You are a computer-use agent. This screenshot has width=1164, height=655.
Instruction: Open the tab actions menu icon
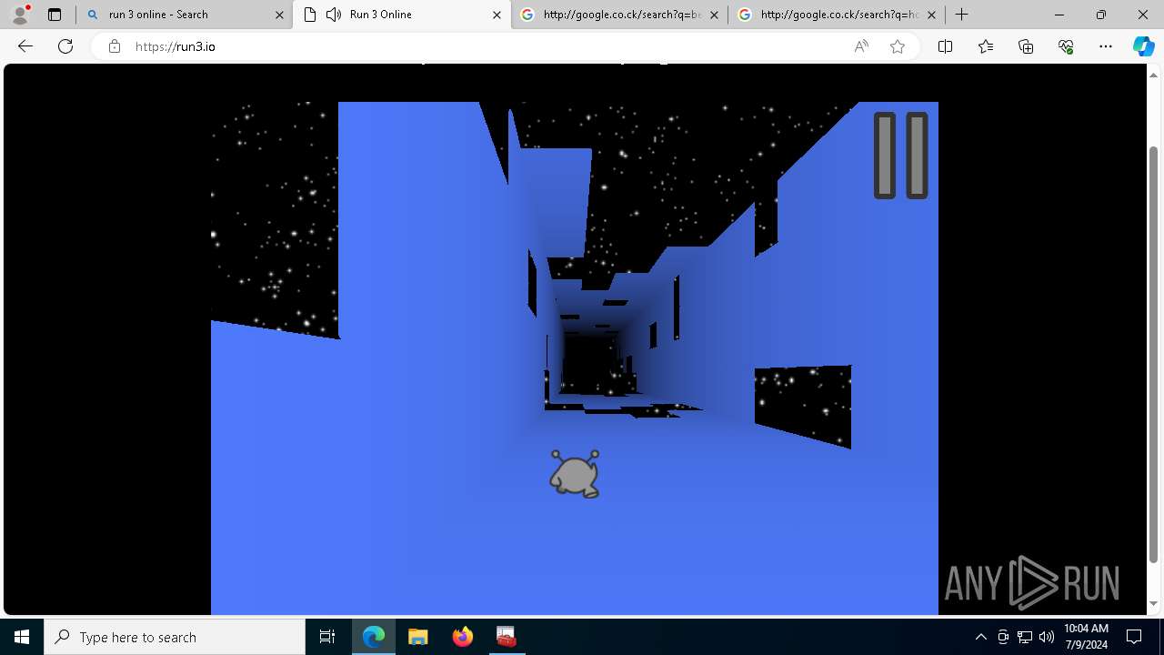pos(55,15)
